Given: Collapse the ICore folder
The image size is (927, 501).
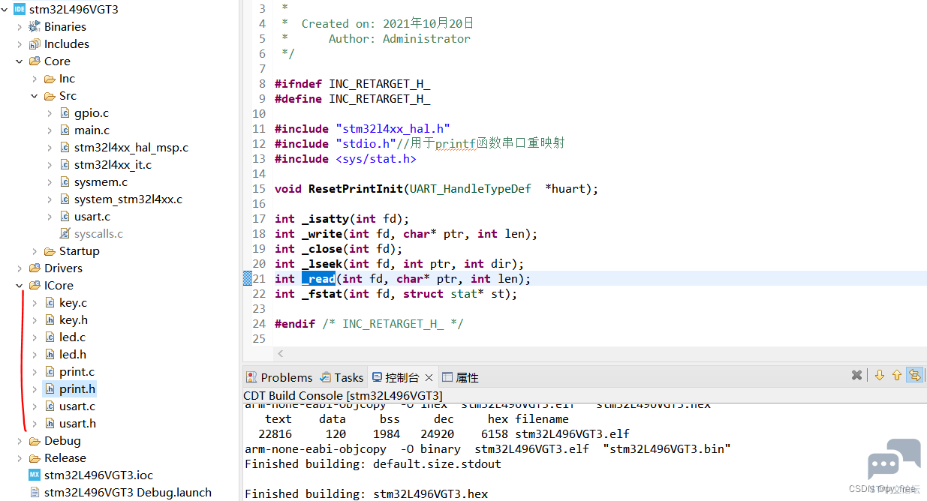Looking at the screenshot, I should (20, 286).
